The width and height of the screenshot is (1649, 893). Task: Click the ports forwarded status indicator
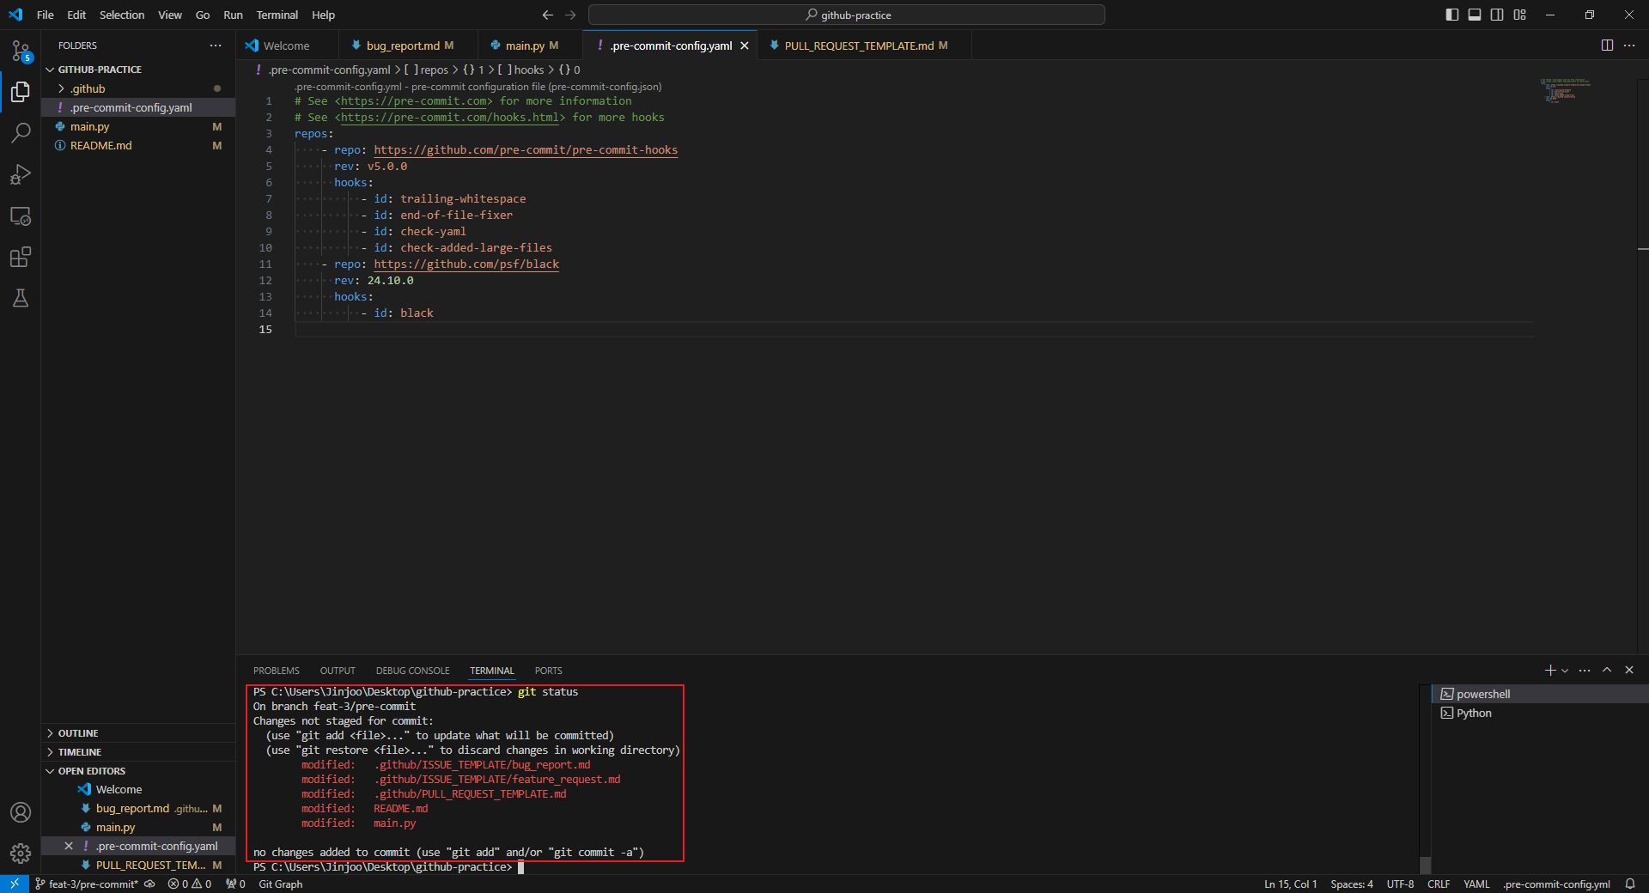click(x=235, y=884)
